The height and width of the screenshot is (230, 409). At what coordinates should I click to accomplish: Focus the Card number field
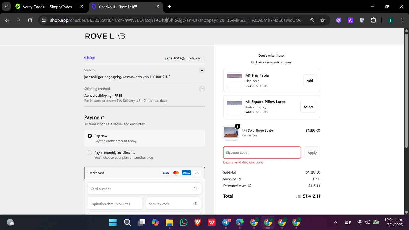click(x=144, y=189)
